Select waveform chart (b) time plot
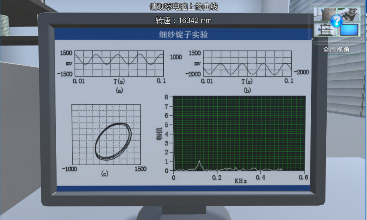The width and height of the screenshot is (367, 220). [x=247, y=63]
